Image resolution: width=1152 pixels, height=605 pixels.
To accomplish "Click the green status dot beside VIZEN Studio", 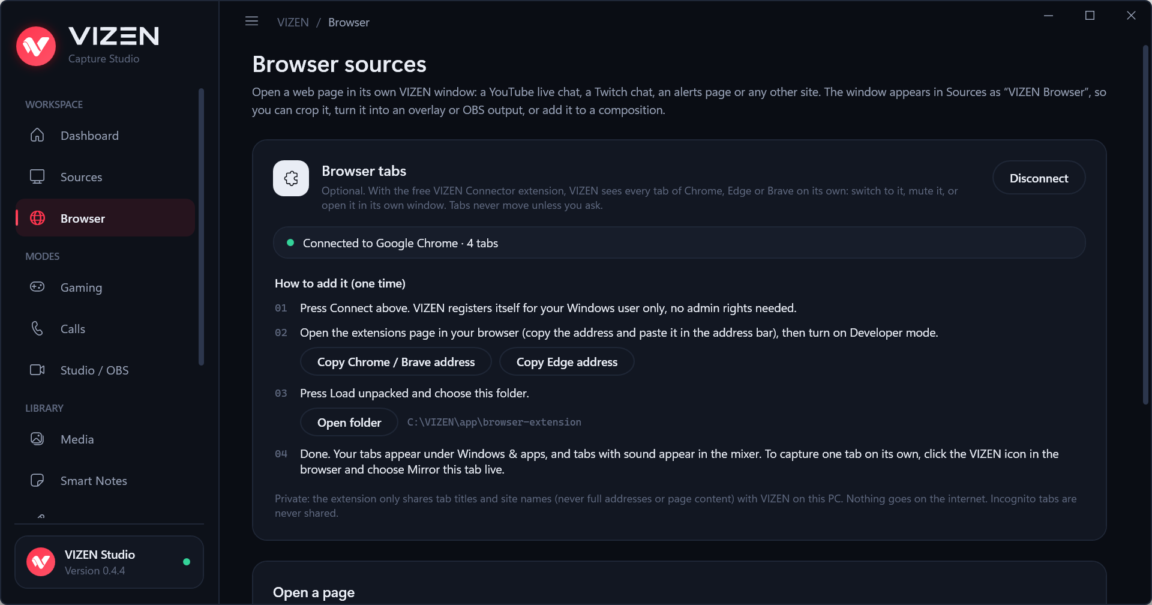I will coord(187,562).
